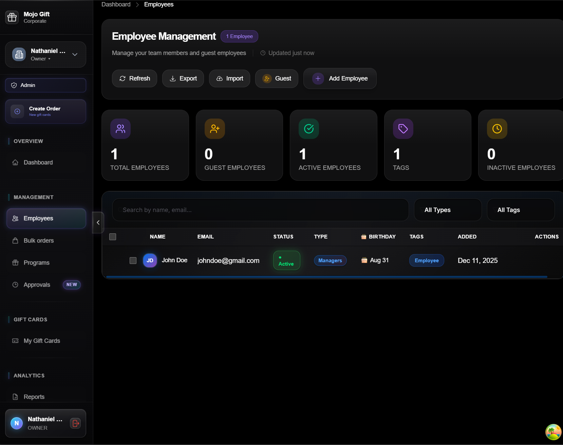Open Dashboard from the sidebar

[x=45, y=162]
